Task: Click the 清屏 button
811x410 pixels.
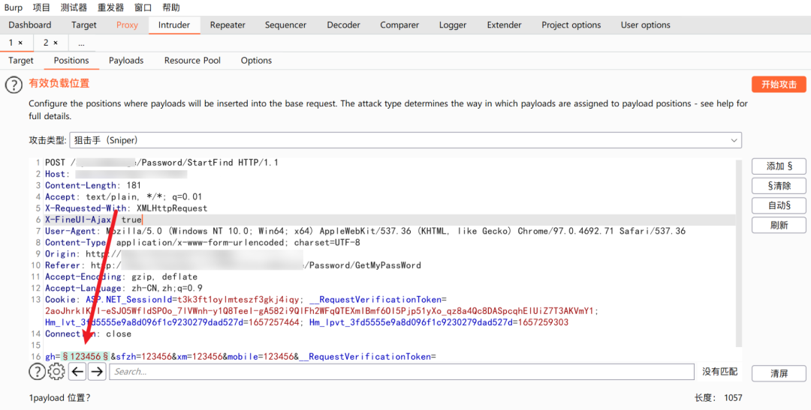Action: coord(779,373)
